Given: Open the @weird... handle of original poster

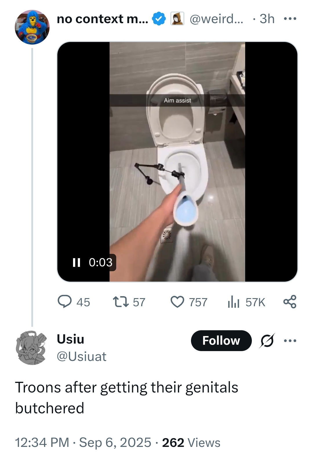Looking at the screenshot, I should click(x=216, y=19).
